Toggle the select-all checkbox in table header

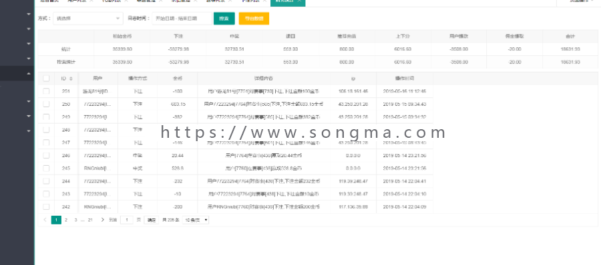46,79
